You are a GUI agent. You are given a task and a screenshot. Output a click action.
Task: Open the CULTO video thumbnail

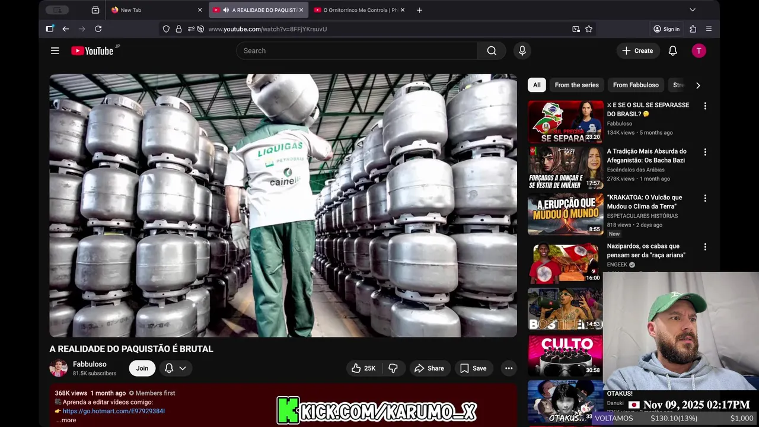[x=565, y=355]
